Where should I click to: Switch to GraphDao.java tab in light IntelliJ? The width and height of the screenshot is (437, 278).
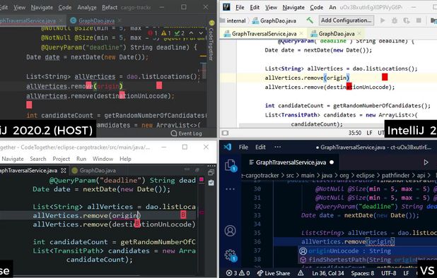[x=336, y=34]
